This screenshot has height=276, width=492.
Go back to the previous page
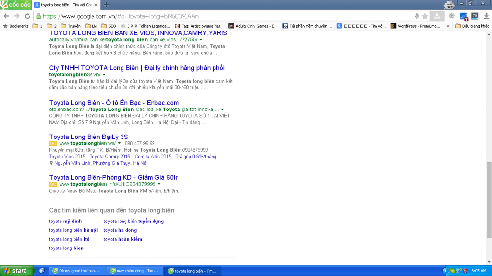pos(6,16)
